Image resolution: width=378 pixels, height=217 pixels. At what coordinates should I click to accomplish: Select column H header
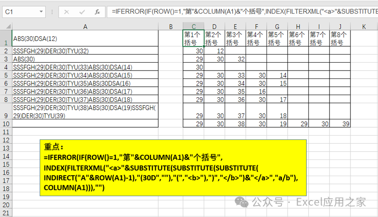(298, 27)
